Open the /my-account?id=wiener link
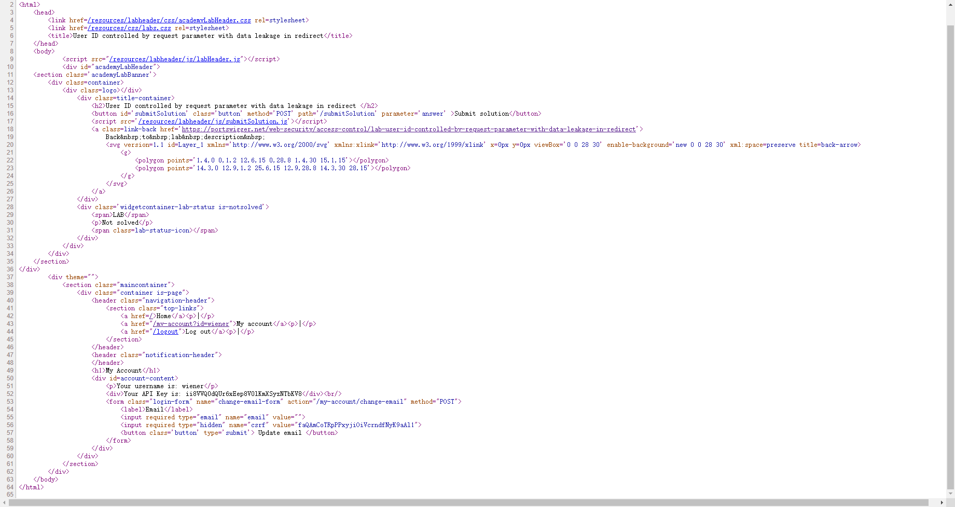The width and height of the screenshot is (955, 507). click(191, 324)
